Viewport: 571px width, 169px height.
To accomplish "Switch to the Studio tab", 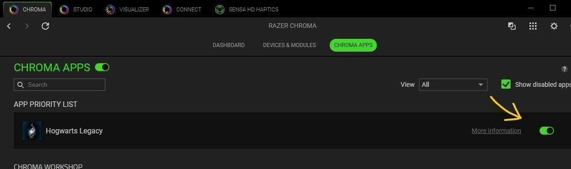I will pyautogui.click(x=76, y=9).
